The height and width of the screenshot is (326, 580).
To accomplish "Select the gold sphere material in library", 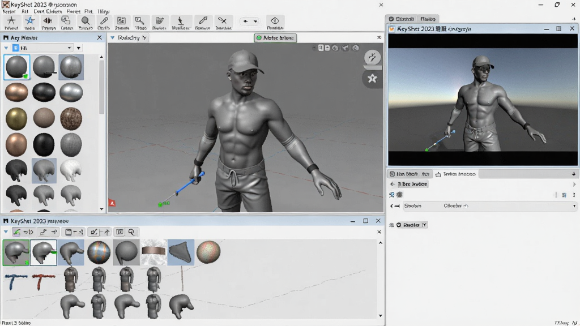I will [16, 119].
